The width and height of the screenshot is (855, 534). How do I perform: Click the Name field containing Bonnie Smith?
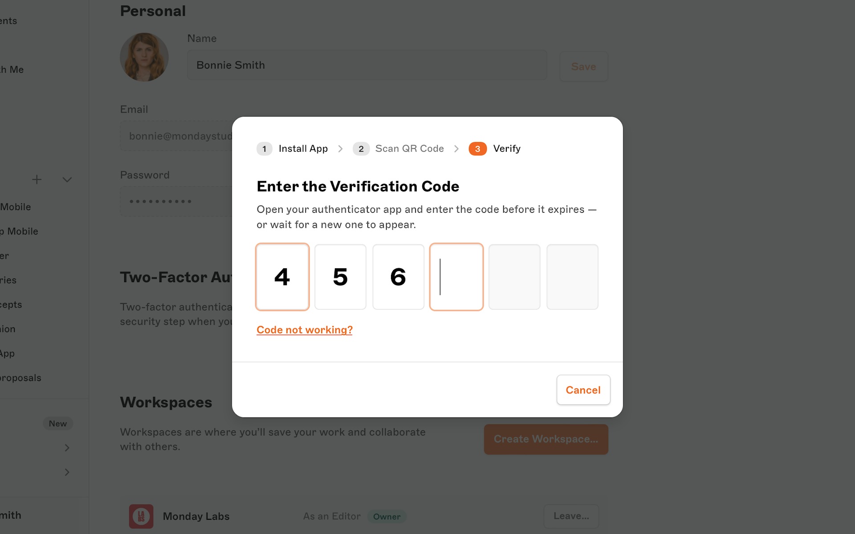pyautogui.click(x=366, y=65)
